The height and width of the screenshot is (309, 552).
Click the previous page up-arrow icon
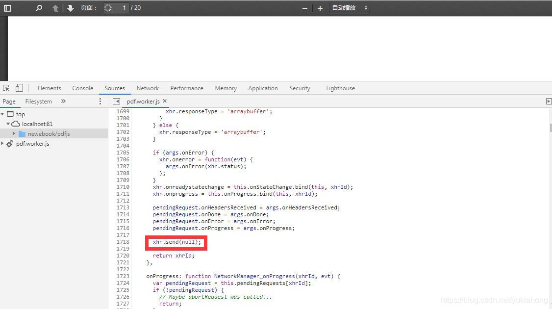pyautogui.click(x=54, y=7)
